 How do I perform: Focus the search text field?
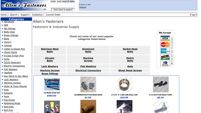[x=63, y=5]
